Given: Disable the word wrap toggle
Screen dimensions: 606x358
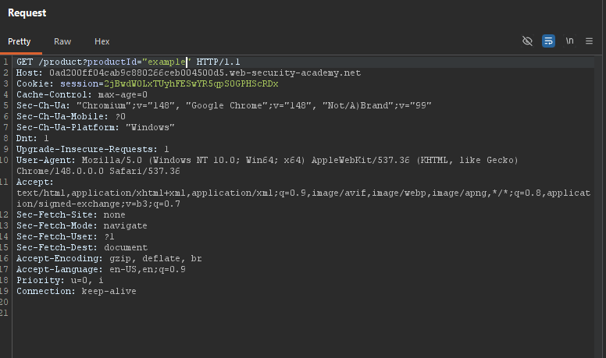Looking at the screenshot, I should coord(548,41).
